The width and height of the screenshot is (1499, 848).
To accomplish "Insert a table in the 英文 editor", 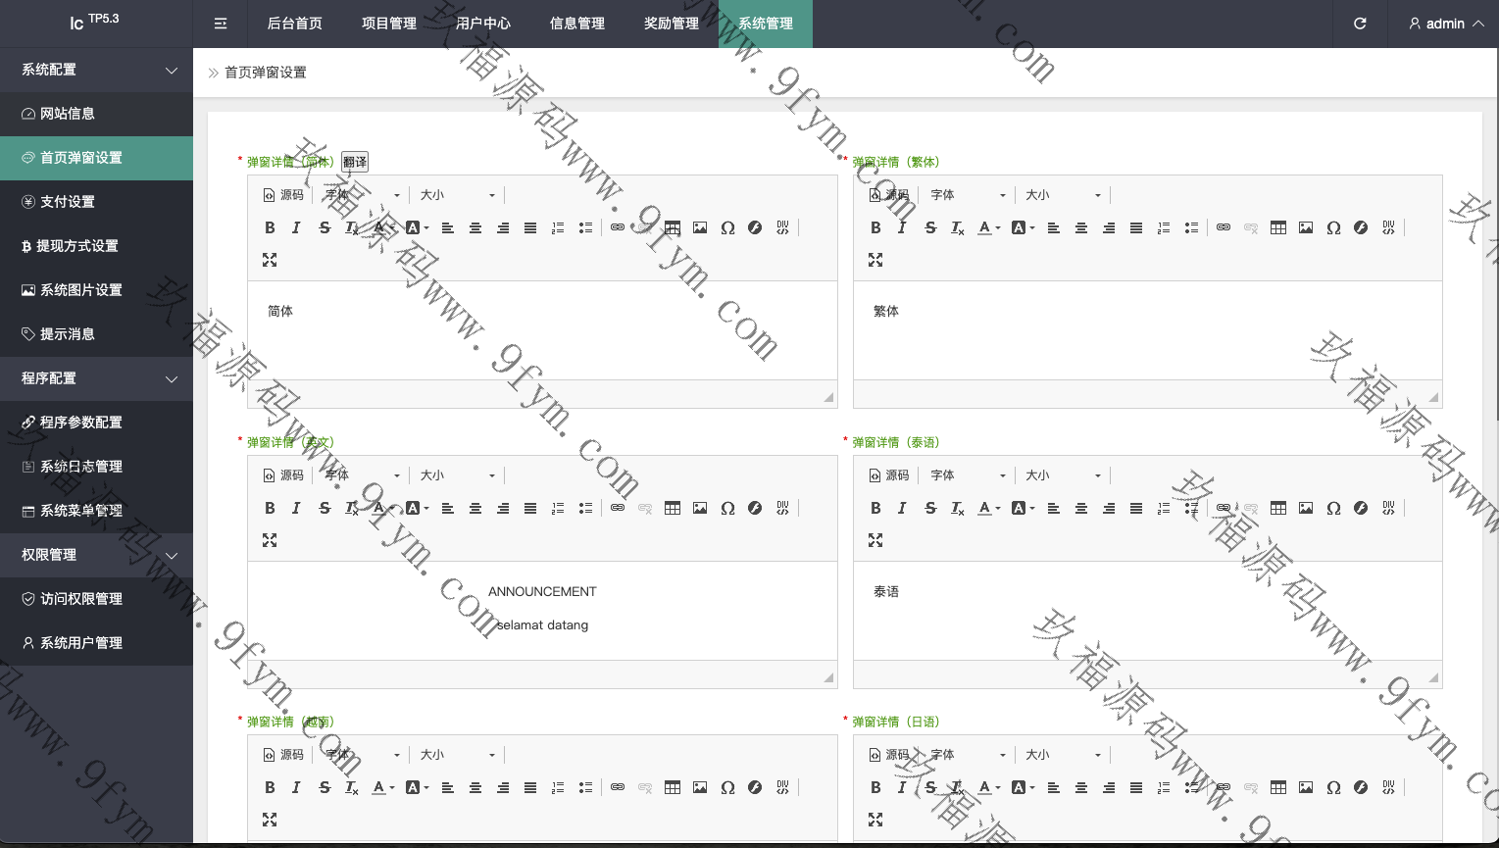I will tap(673, 508).
